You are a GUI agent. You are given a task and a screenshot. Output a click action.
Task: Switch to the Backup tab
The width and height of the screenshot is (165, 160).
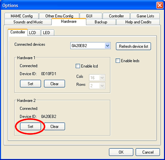(x=101, y=22)
